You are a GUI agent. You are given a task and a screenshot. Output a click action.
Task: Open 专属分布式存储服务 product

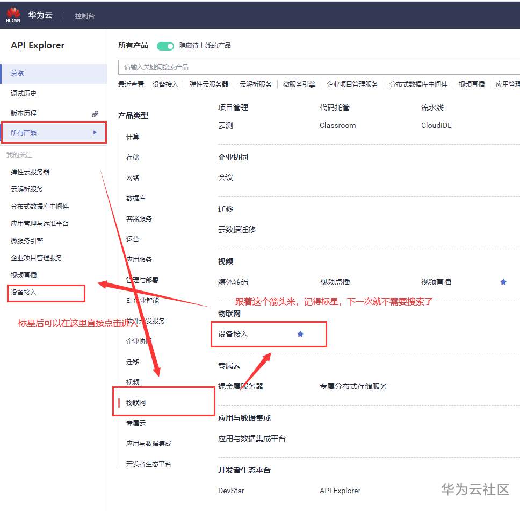[x=353, y=386]
